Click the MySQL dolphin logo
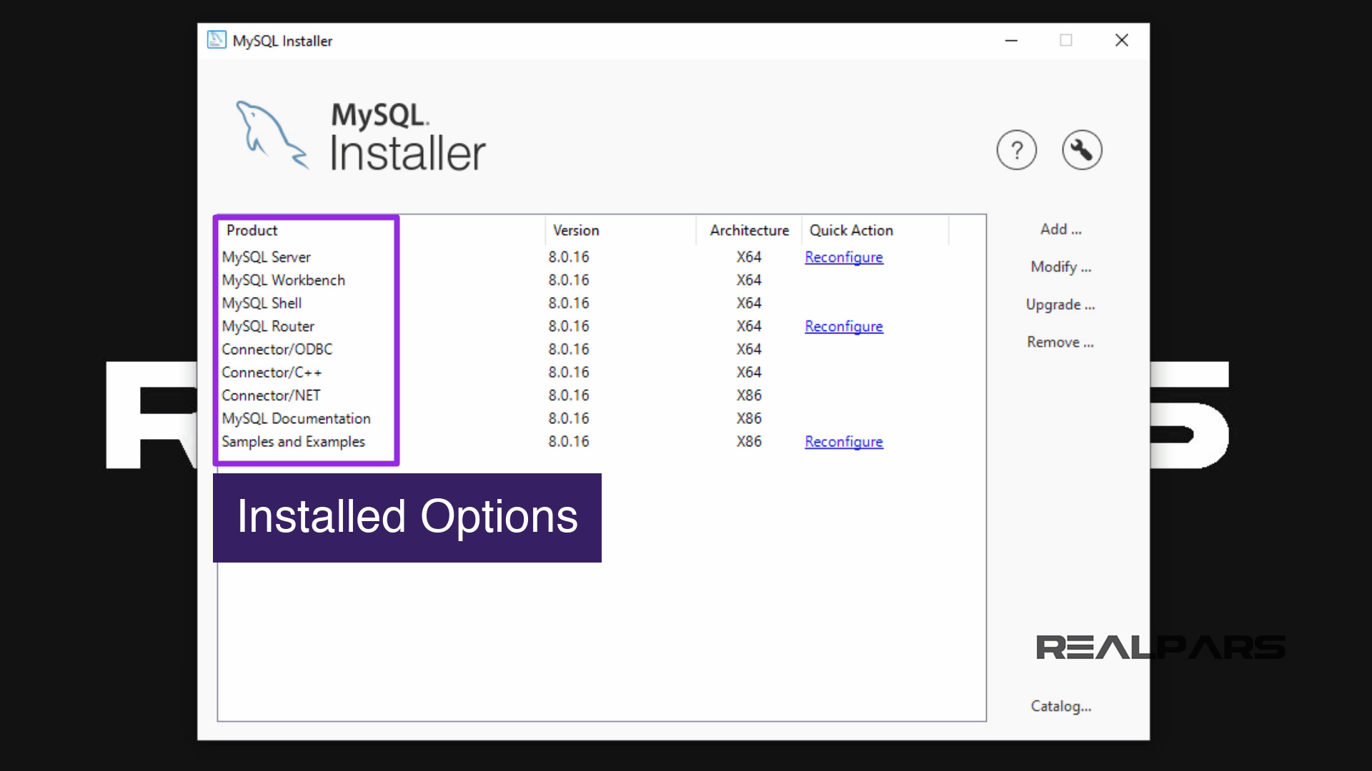The height and width of the screenshot is (771, 1372). click(272, 135)
